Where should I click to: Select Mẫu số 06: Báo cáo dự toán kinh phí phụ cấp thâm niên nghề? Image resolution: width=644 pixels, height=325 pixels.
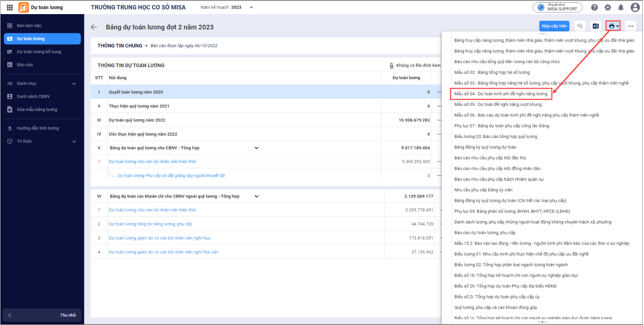pyautogui.click(x=527, y=115)
